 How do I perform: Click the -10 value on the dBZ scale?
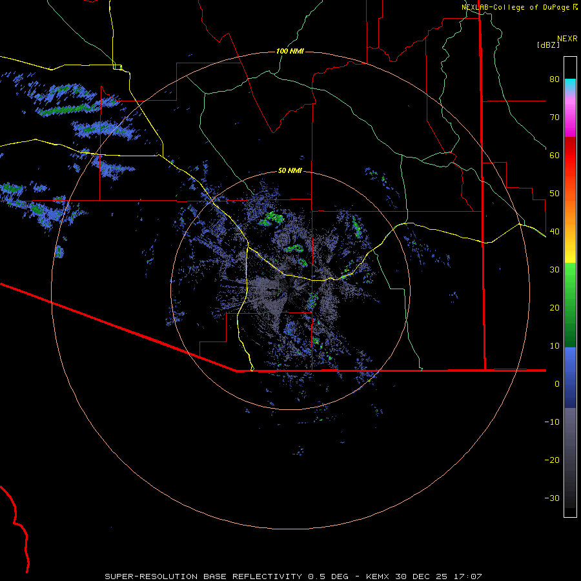[552, 422]
